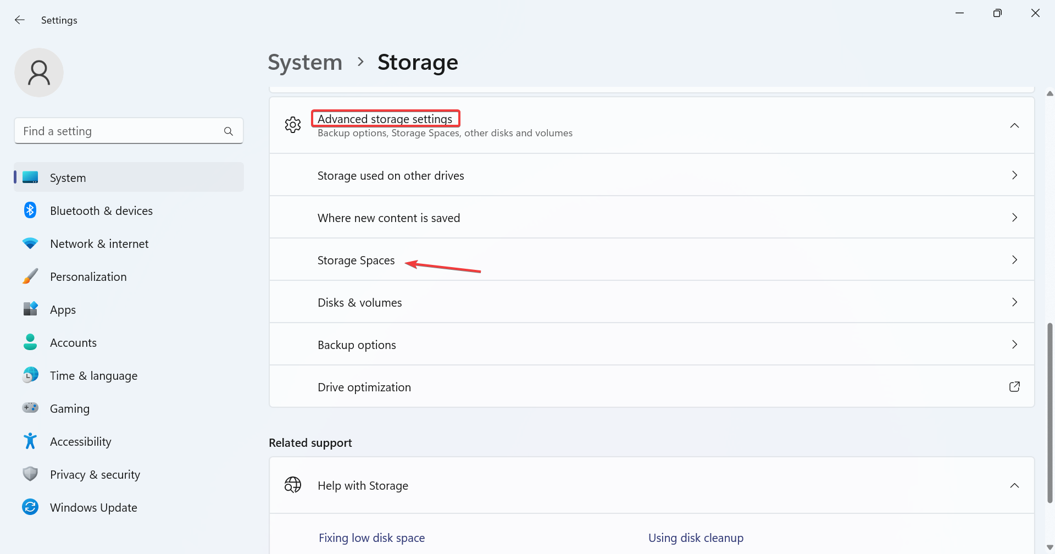Open Personalization via the paintbrush icon
Viewport: 1055px width, 554px height.
point(30,276)
